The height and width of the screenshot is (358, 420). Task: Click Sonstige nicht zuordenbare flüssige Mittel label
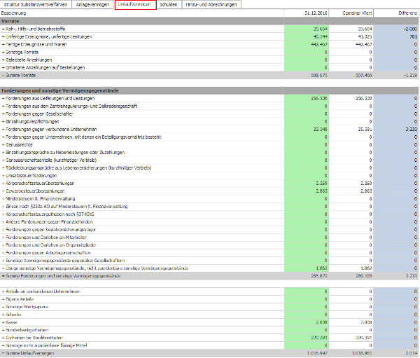tap(46, 345)
